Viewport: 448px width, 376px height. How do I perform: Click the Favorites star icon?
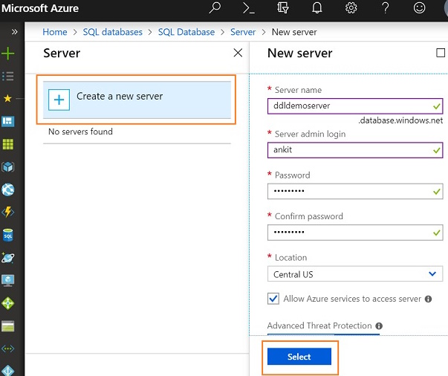coord(7,98)
